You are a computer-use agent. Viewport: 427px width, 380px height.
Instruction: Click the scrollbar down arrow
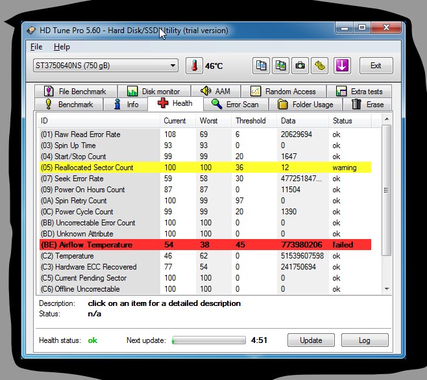(387, 289)
